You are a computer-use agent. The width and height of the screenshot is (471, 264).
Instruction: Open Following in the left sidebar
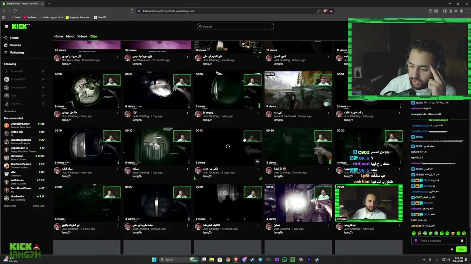click(x=14, y=52)
